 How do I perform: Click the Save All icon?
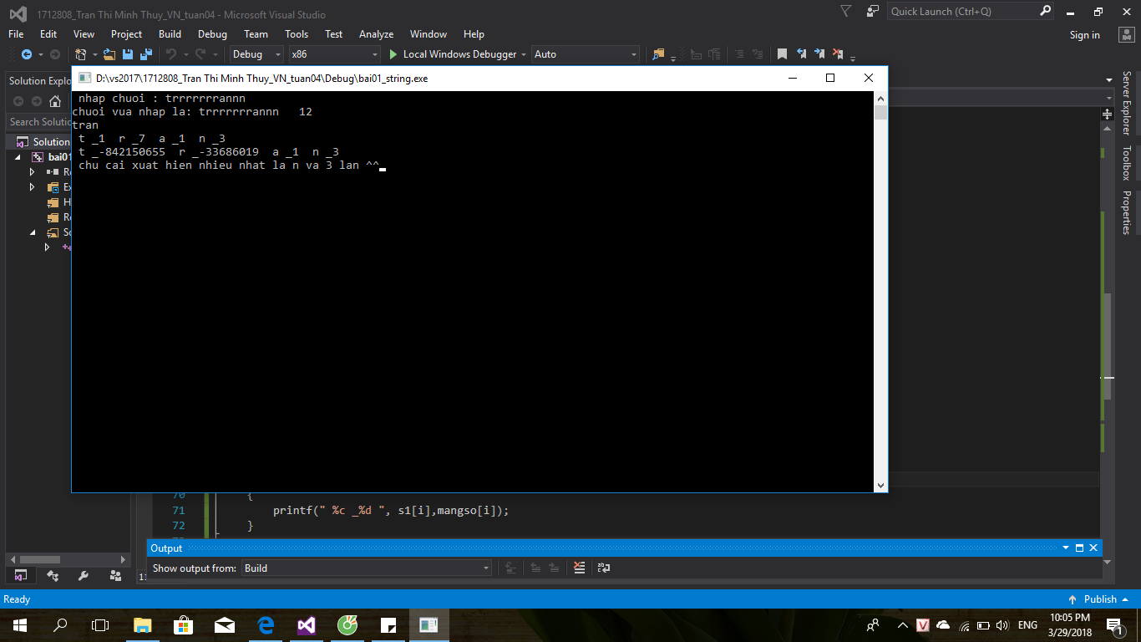(x=145, y=54)
